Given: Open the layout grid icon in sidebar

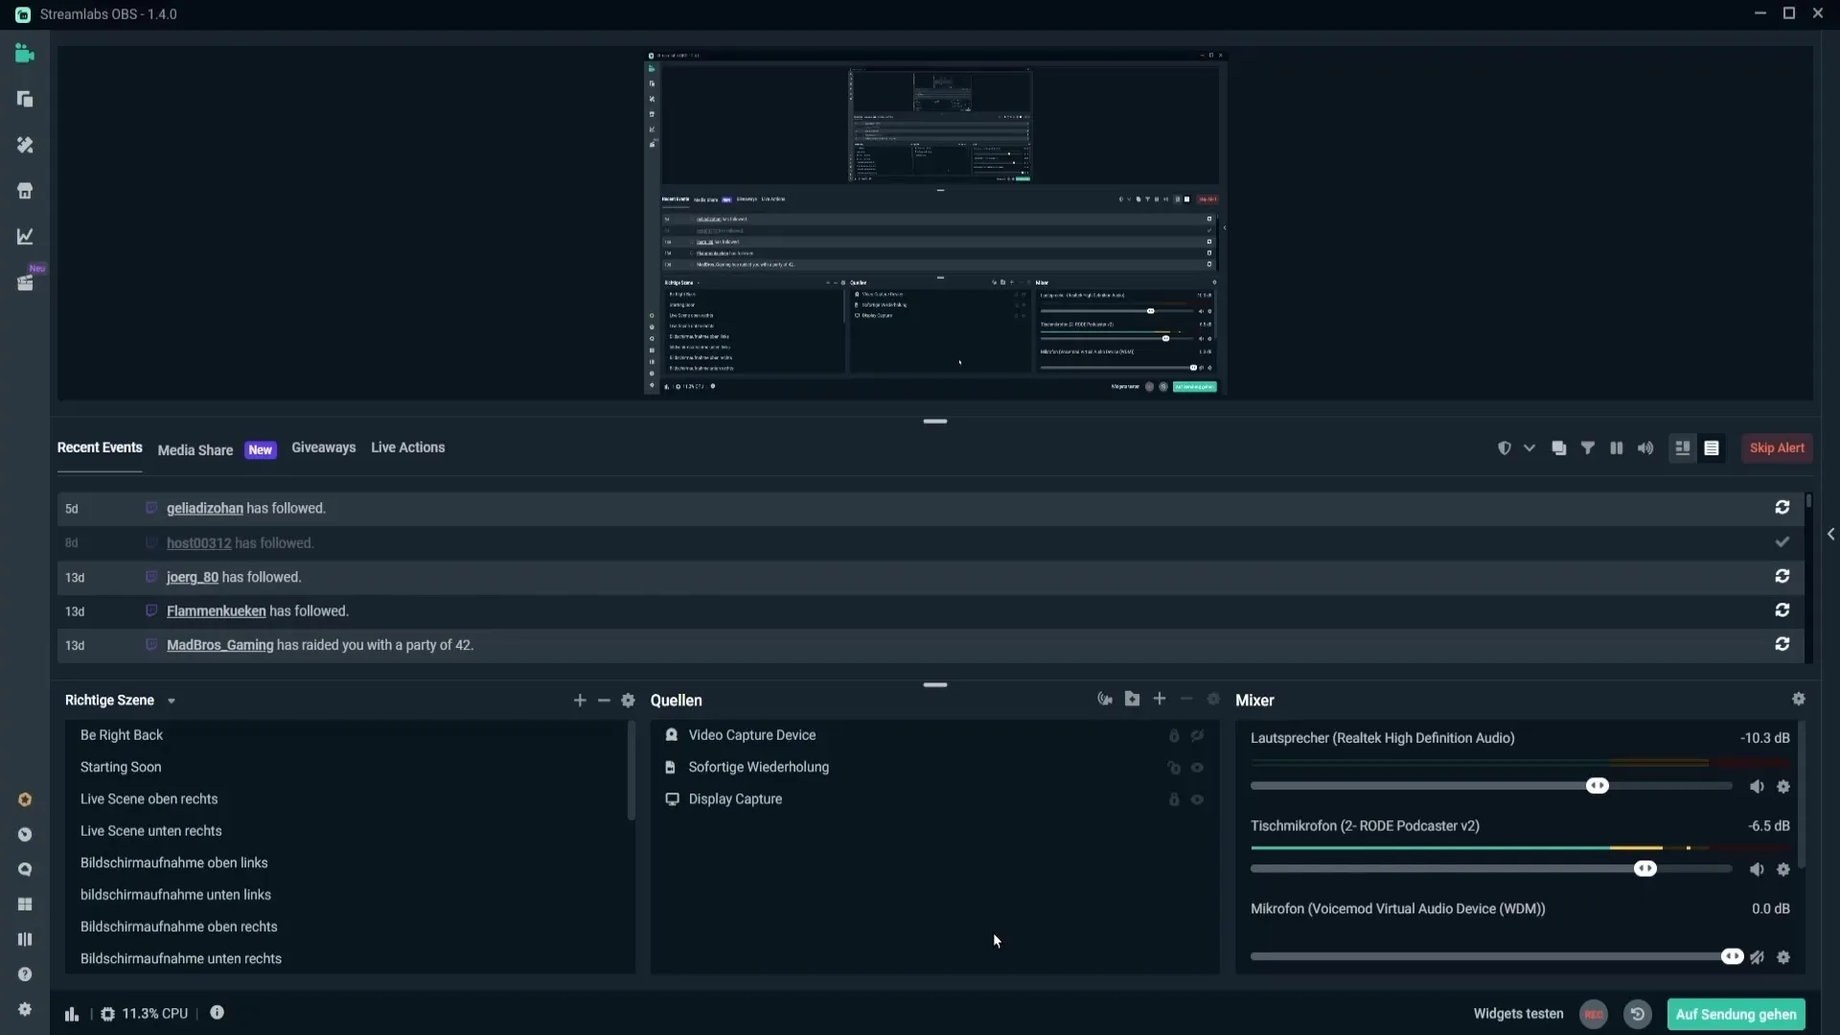Looking at the screenshot, I should 25,905.
